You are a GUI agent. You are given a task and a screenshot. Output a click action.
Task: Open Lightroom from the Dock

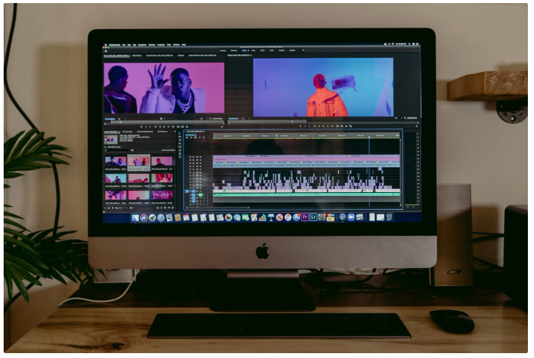pyautogui.click(x=313, y=217)
